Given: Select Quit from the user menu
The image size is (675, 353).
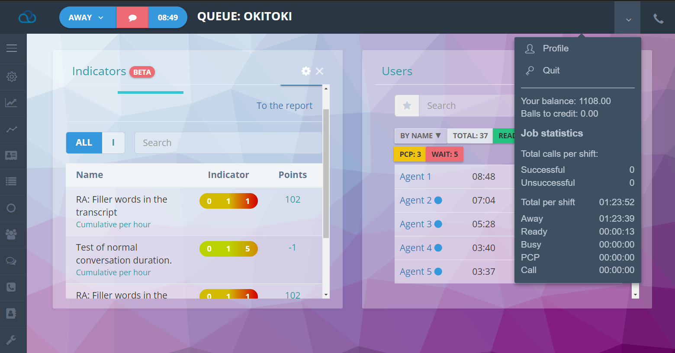Looking at the screenshot, I should tap(551, 70).
